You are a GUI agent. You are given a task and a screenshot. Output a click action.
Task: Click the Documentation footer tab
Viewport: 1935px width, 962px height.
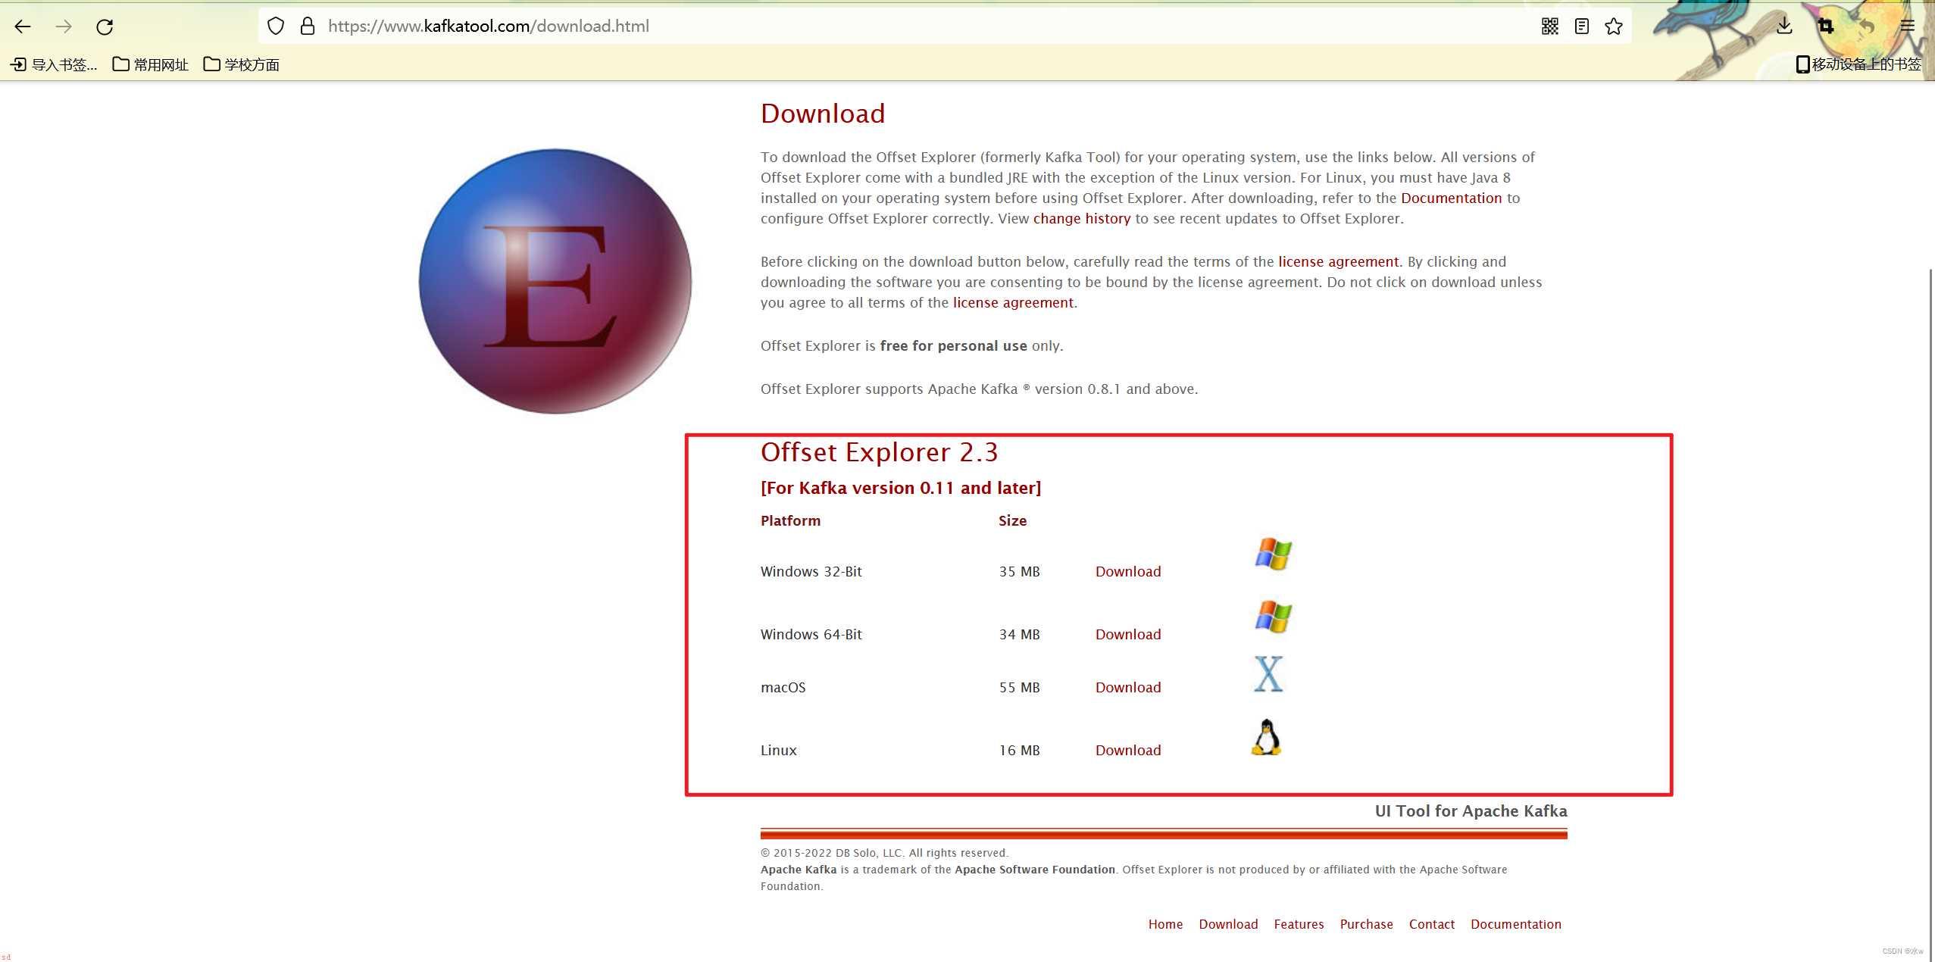click(1515, 924)
